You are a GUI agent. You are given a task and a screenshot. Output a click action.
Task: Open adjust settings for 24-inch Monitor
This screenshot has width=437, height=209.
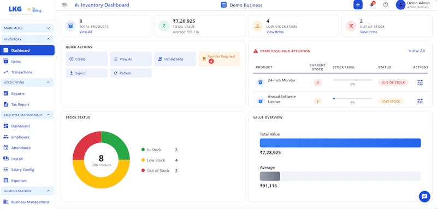point(420,82)
